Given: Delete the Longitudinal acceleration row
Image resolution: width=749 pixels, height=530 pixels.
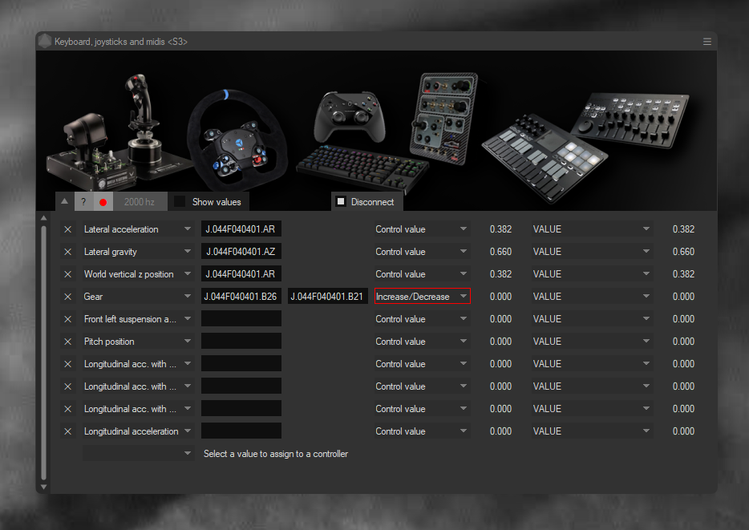Looking at the screenshot, I should click(68, 431).
